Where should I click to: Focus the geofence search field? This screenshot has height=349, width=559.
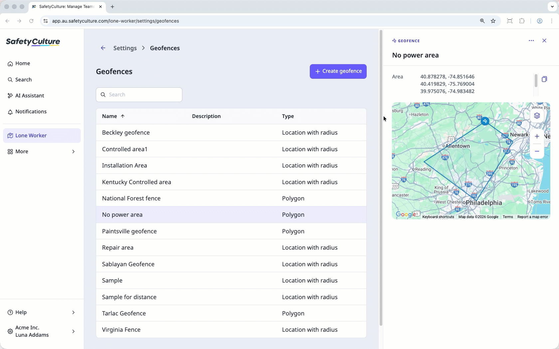[x=139, y=95]
